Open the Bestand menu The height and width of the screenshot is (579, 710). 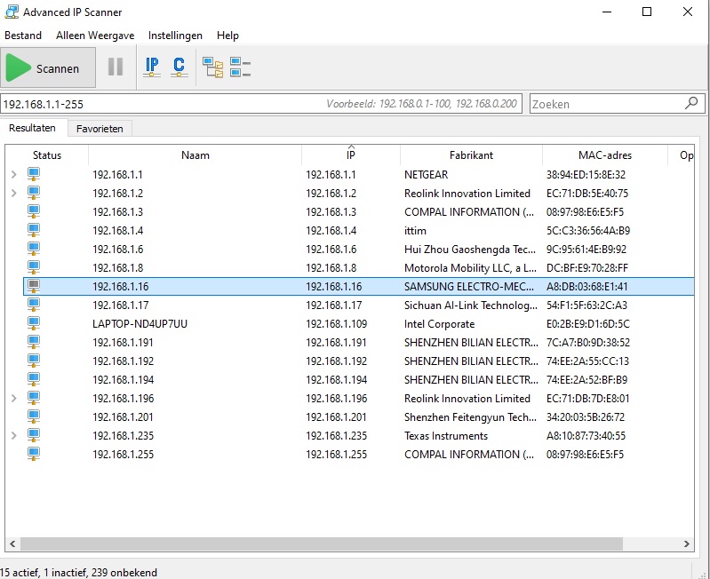(23, 36)
